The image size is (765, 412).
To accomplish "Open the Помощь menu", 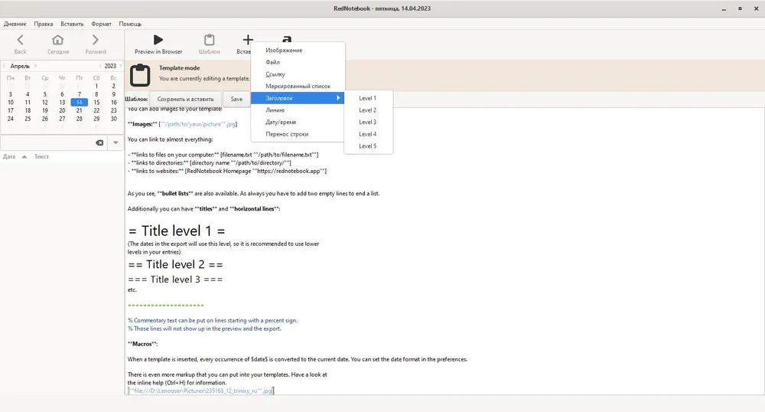I will point(130,24).
